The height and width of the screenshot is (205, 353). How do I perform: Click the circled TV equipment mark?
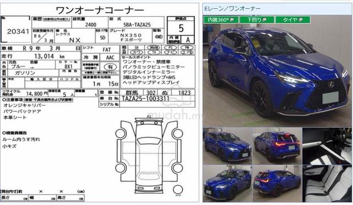click(x=154, y=52)
